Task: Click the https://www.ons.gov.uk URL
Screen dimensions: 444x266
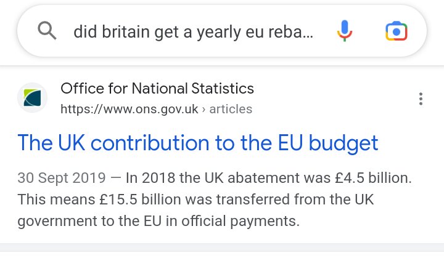Action: point(129,109)
